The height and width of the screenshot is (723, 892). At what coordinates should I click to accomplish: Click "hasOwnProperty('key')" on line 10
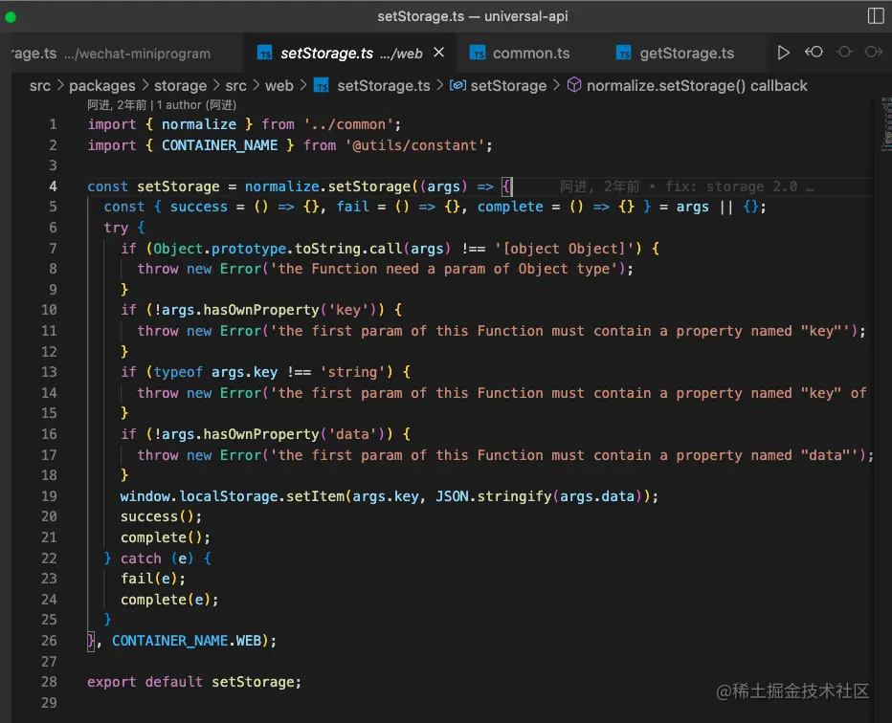coord(290,311)
